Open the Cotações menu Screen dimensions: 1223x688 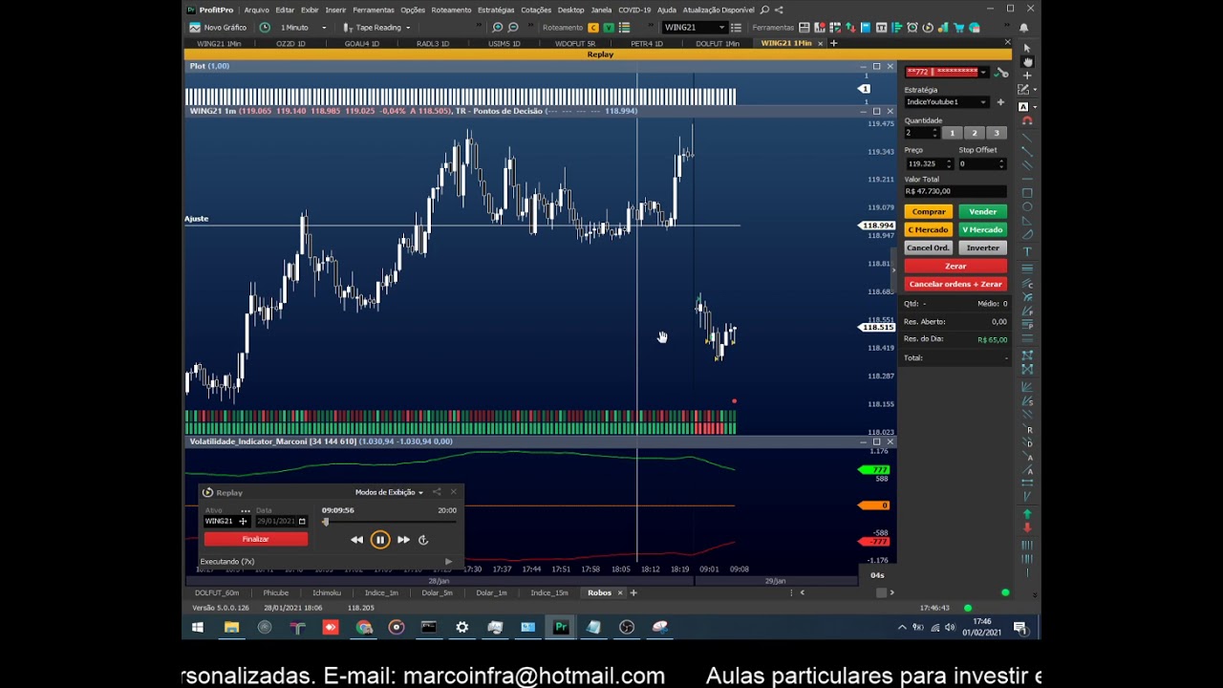click(x=536, y=10)
